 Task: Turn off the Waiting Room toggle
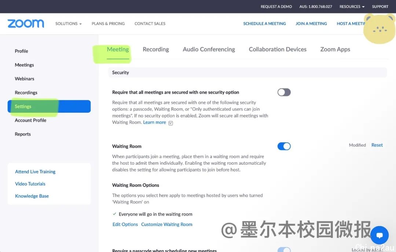pos(284,146)
